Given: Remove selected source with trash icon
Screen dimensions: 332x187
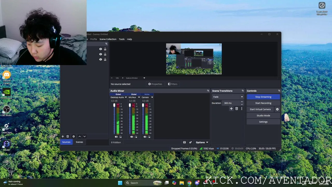Looking at the screenshot, I should pyautogui.click(x=68, y=136).
